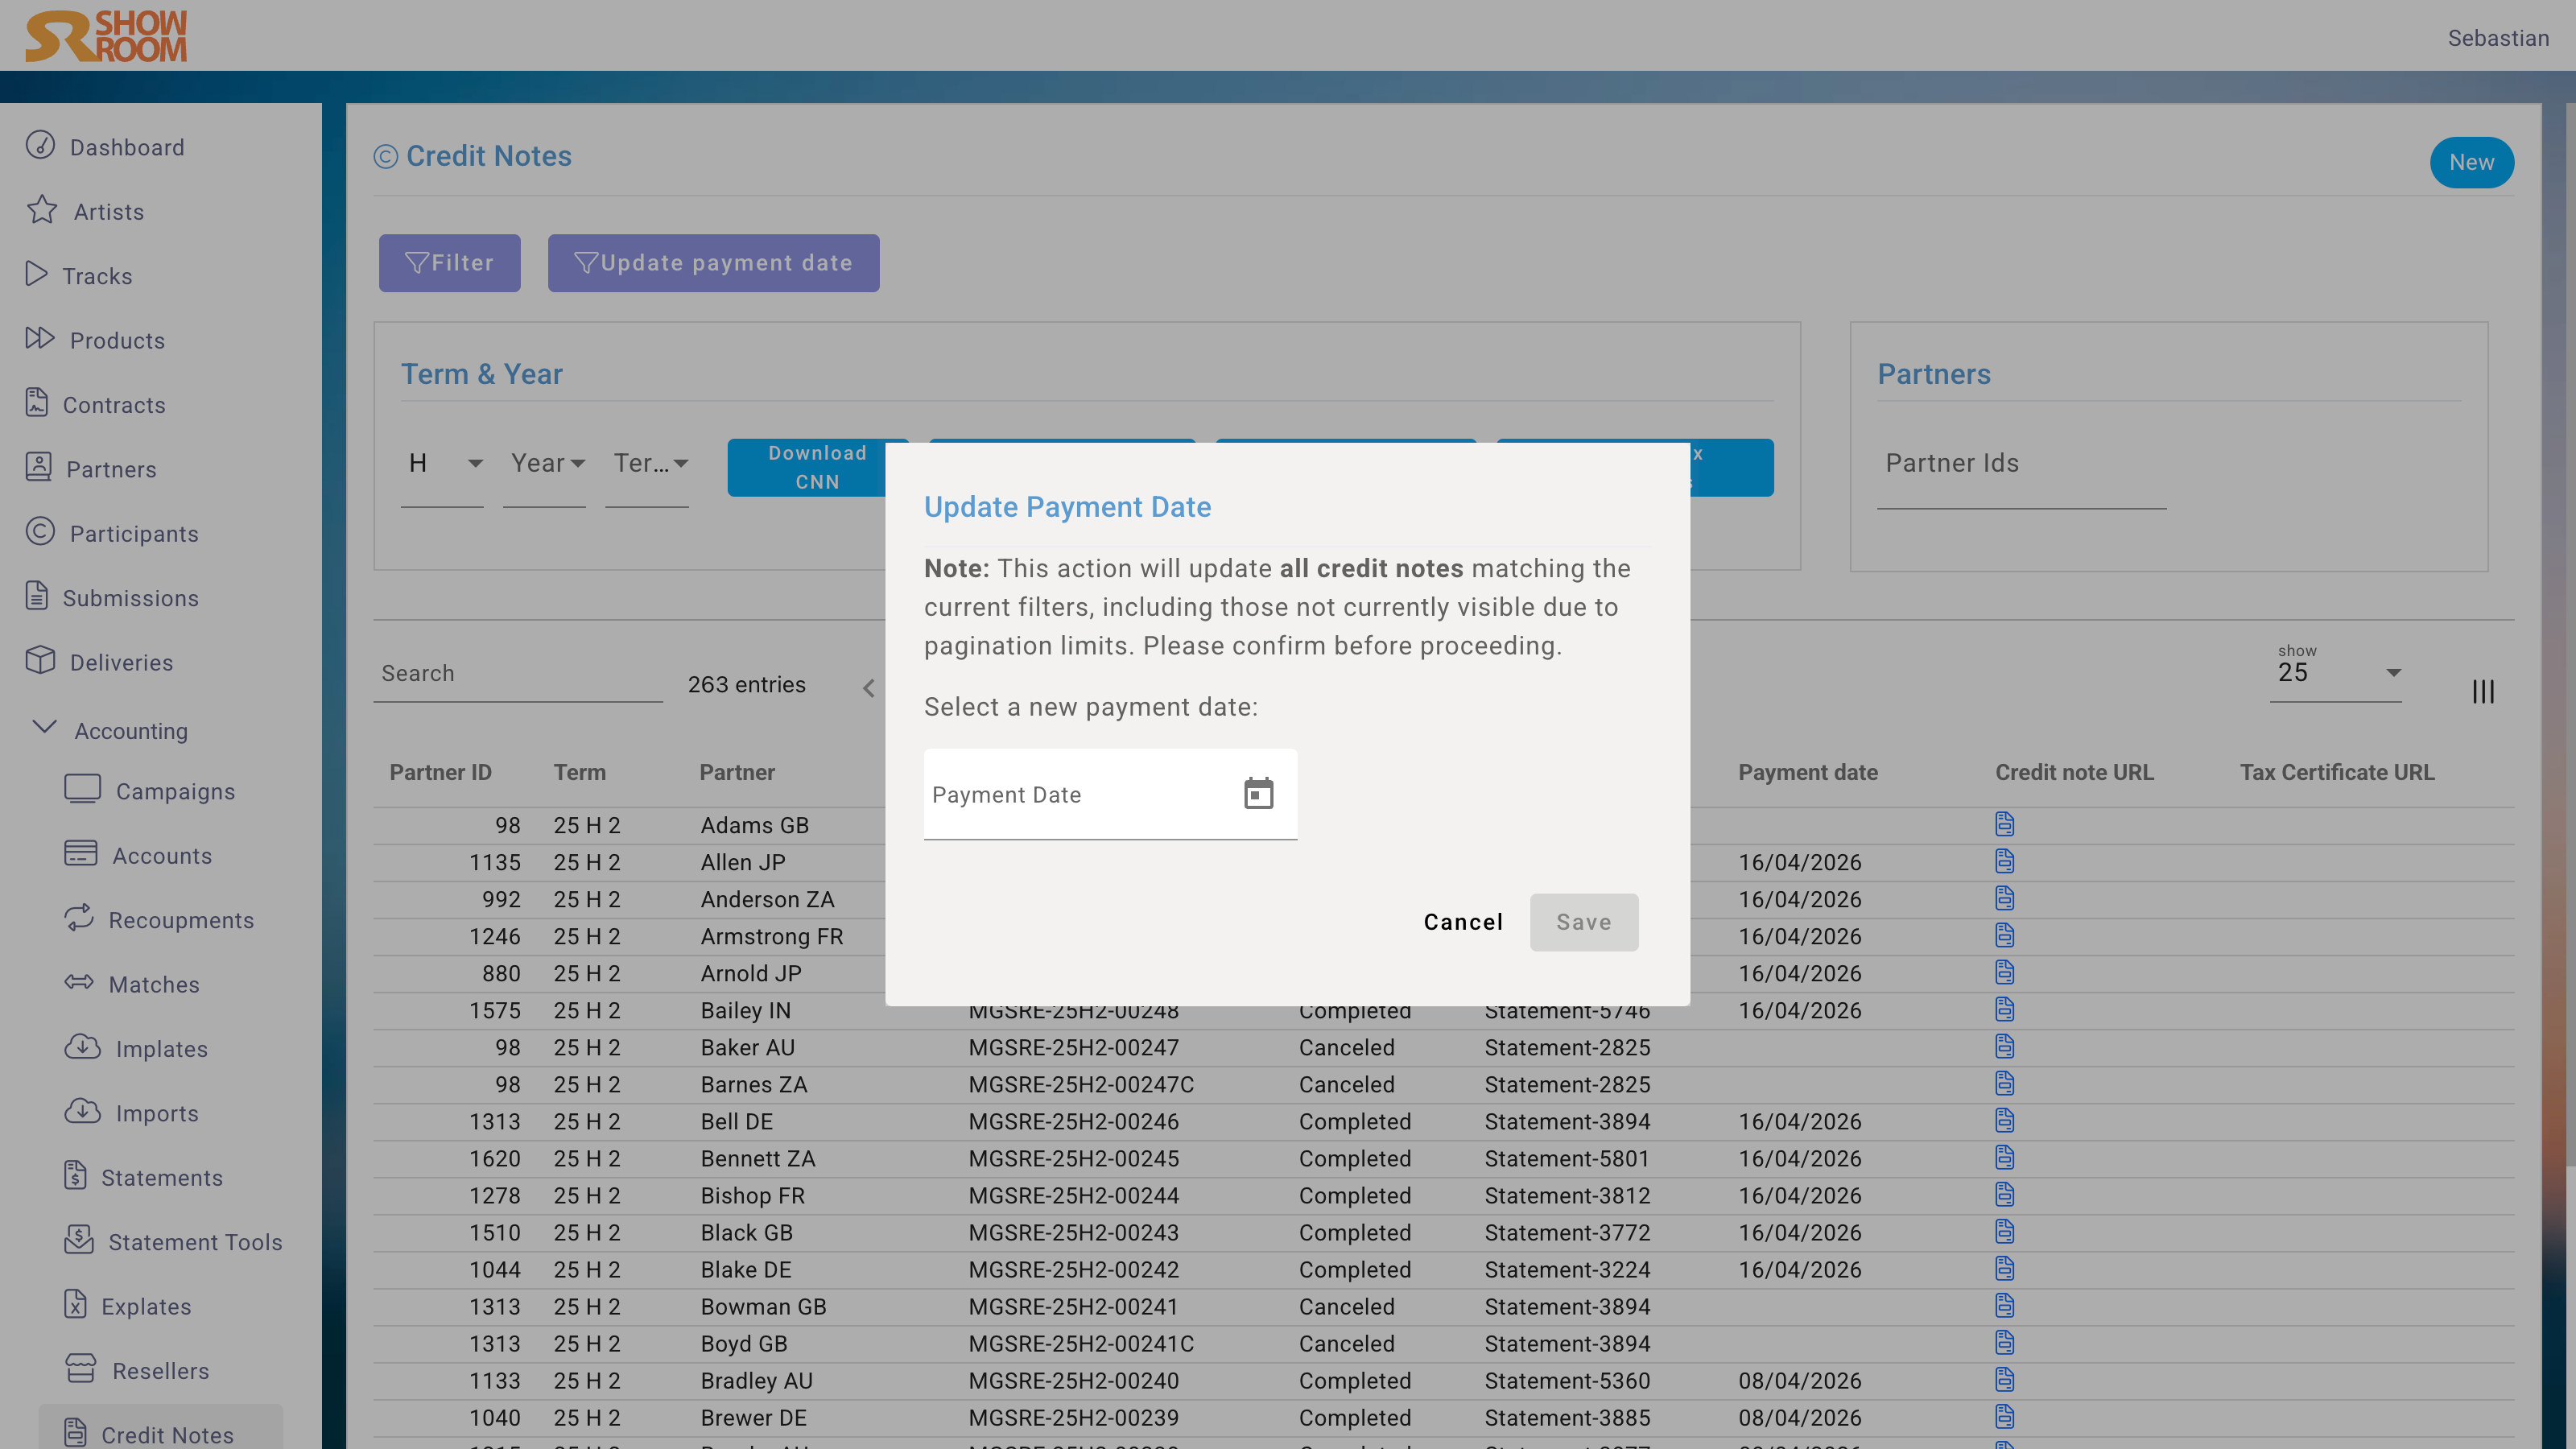Screen dimensions: 2576x1449
Task: Open the H term dropdown
Action: pyautogui.click(x=442, y=464)
